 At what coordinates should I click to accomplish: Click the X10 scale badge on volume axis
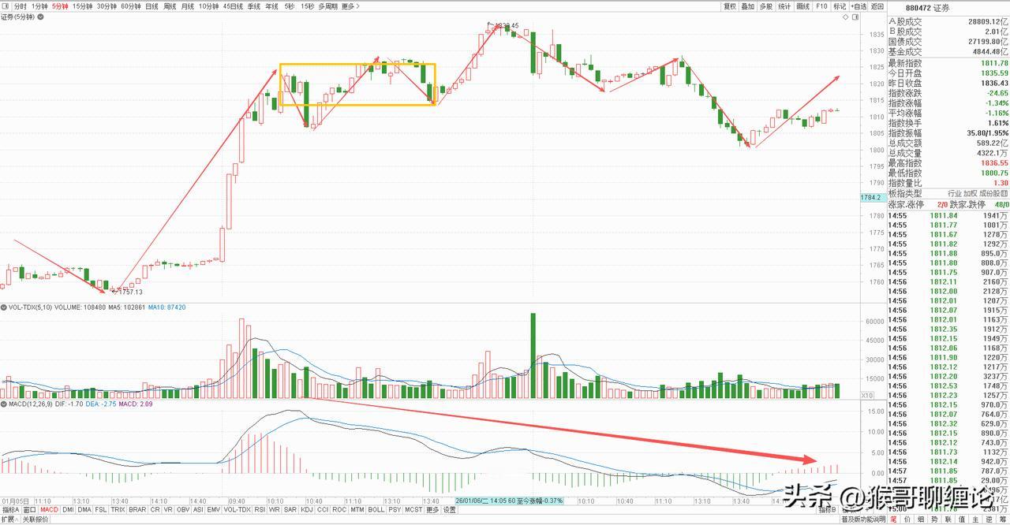point(867,396)
